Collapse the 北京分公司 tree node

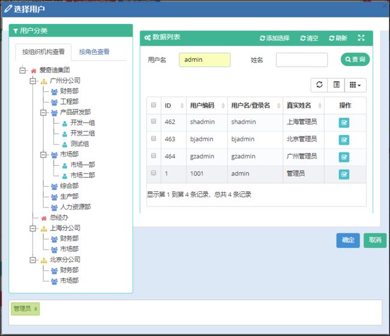click(32, 260)
